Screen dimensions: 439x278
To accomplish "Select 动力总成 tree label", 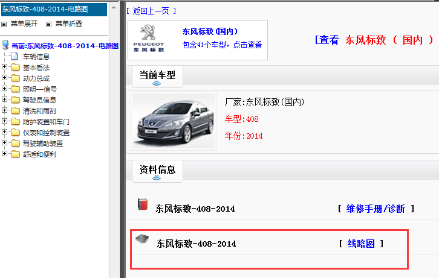I will 36,78.
